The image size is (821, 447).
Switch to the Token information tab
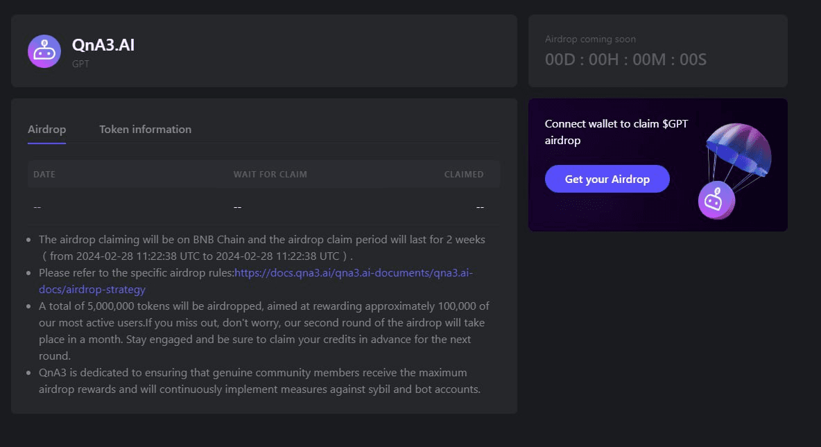[145, 130]
